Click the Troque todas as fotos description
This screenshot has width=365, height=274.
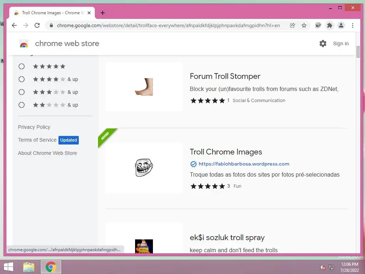(x=265, y=174)
